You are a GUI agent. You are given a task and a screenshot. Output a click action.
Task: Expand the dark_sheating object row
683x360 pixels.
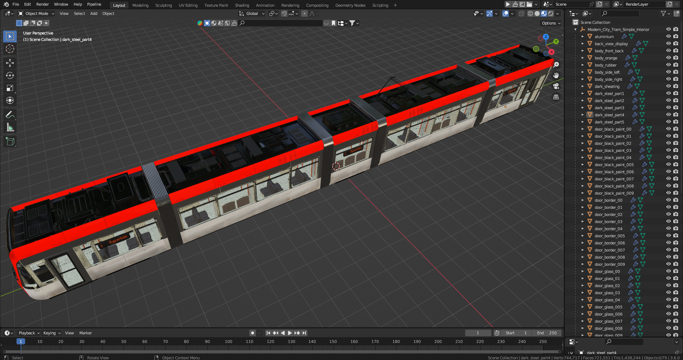582,86
